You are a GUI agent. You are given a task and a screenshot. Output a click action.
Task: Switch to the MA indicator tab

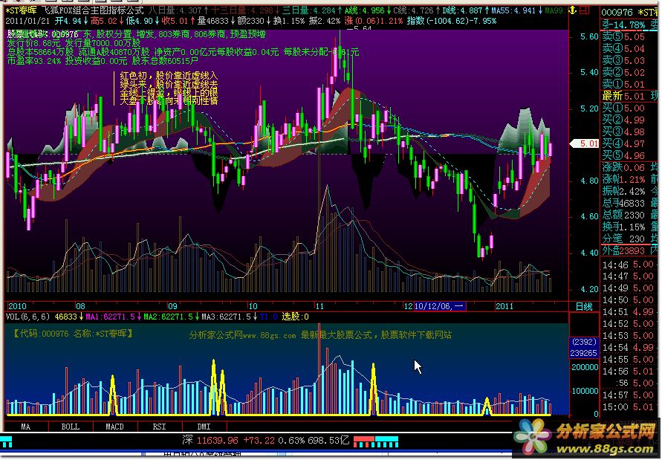pyautogui.click(x=26, y=427)
